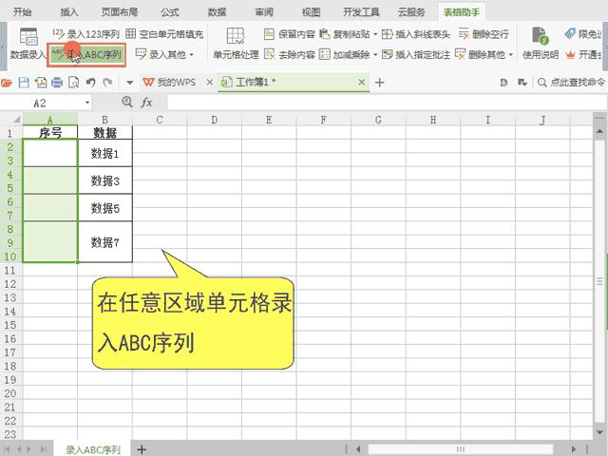608x456 pixels.
Task: Click the select-all corner triangle
Action: (x=16, y=120)
